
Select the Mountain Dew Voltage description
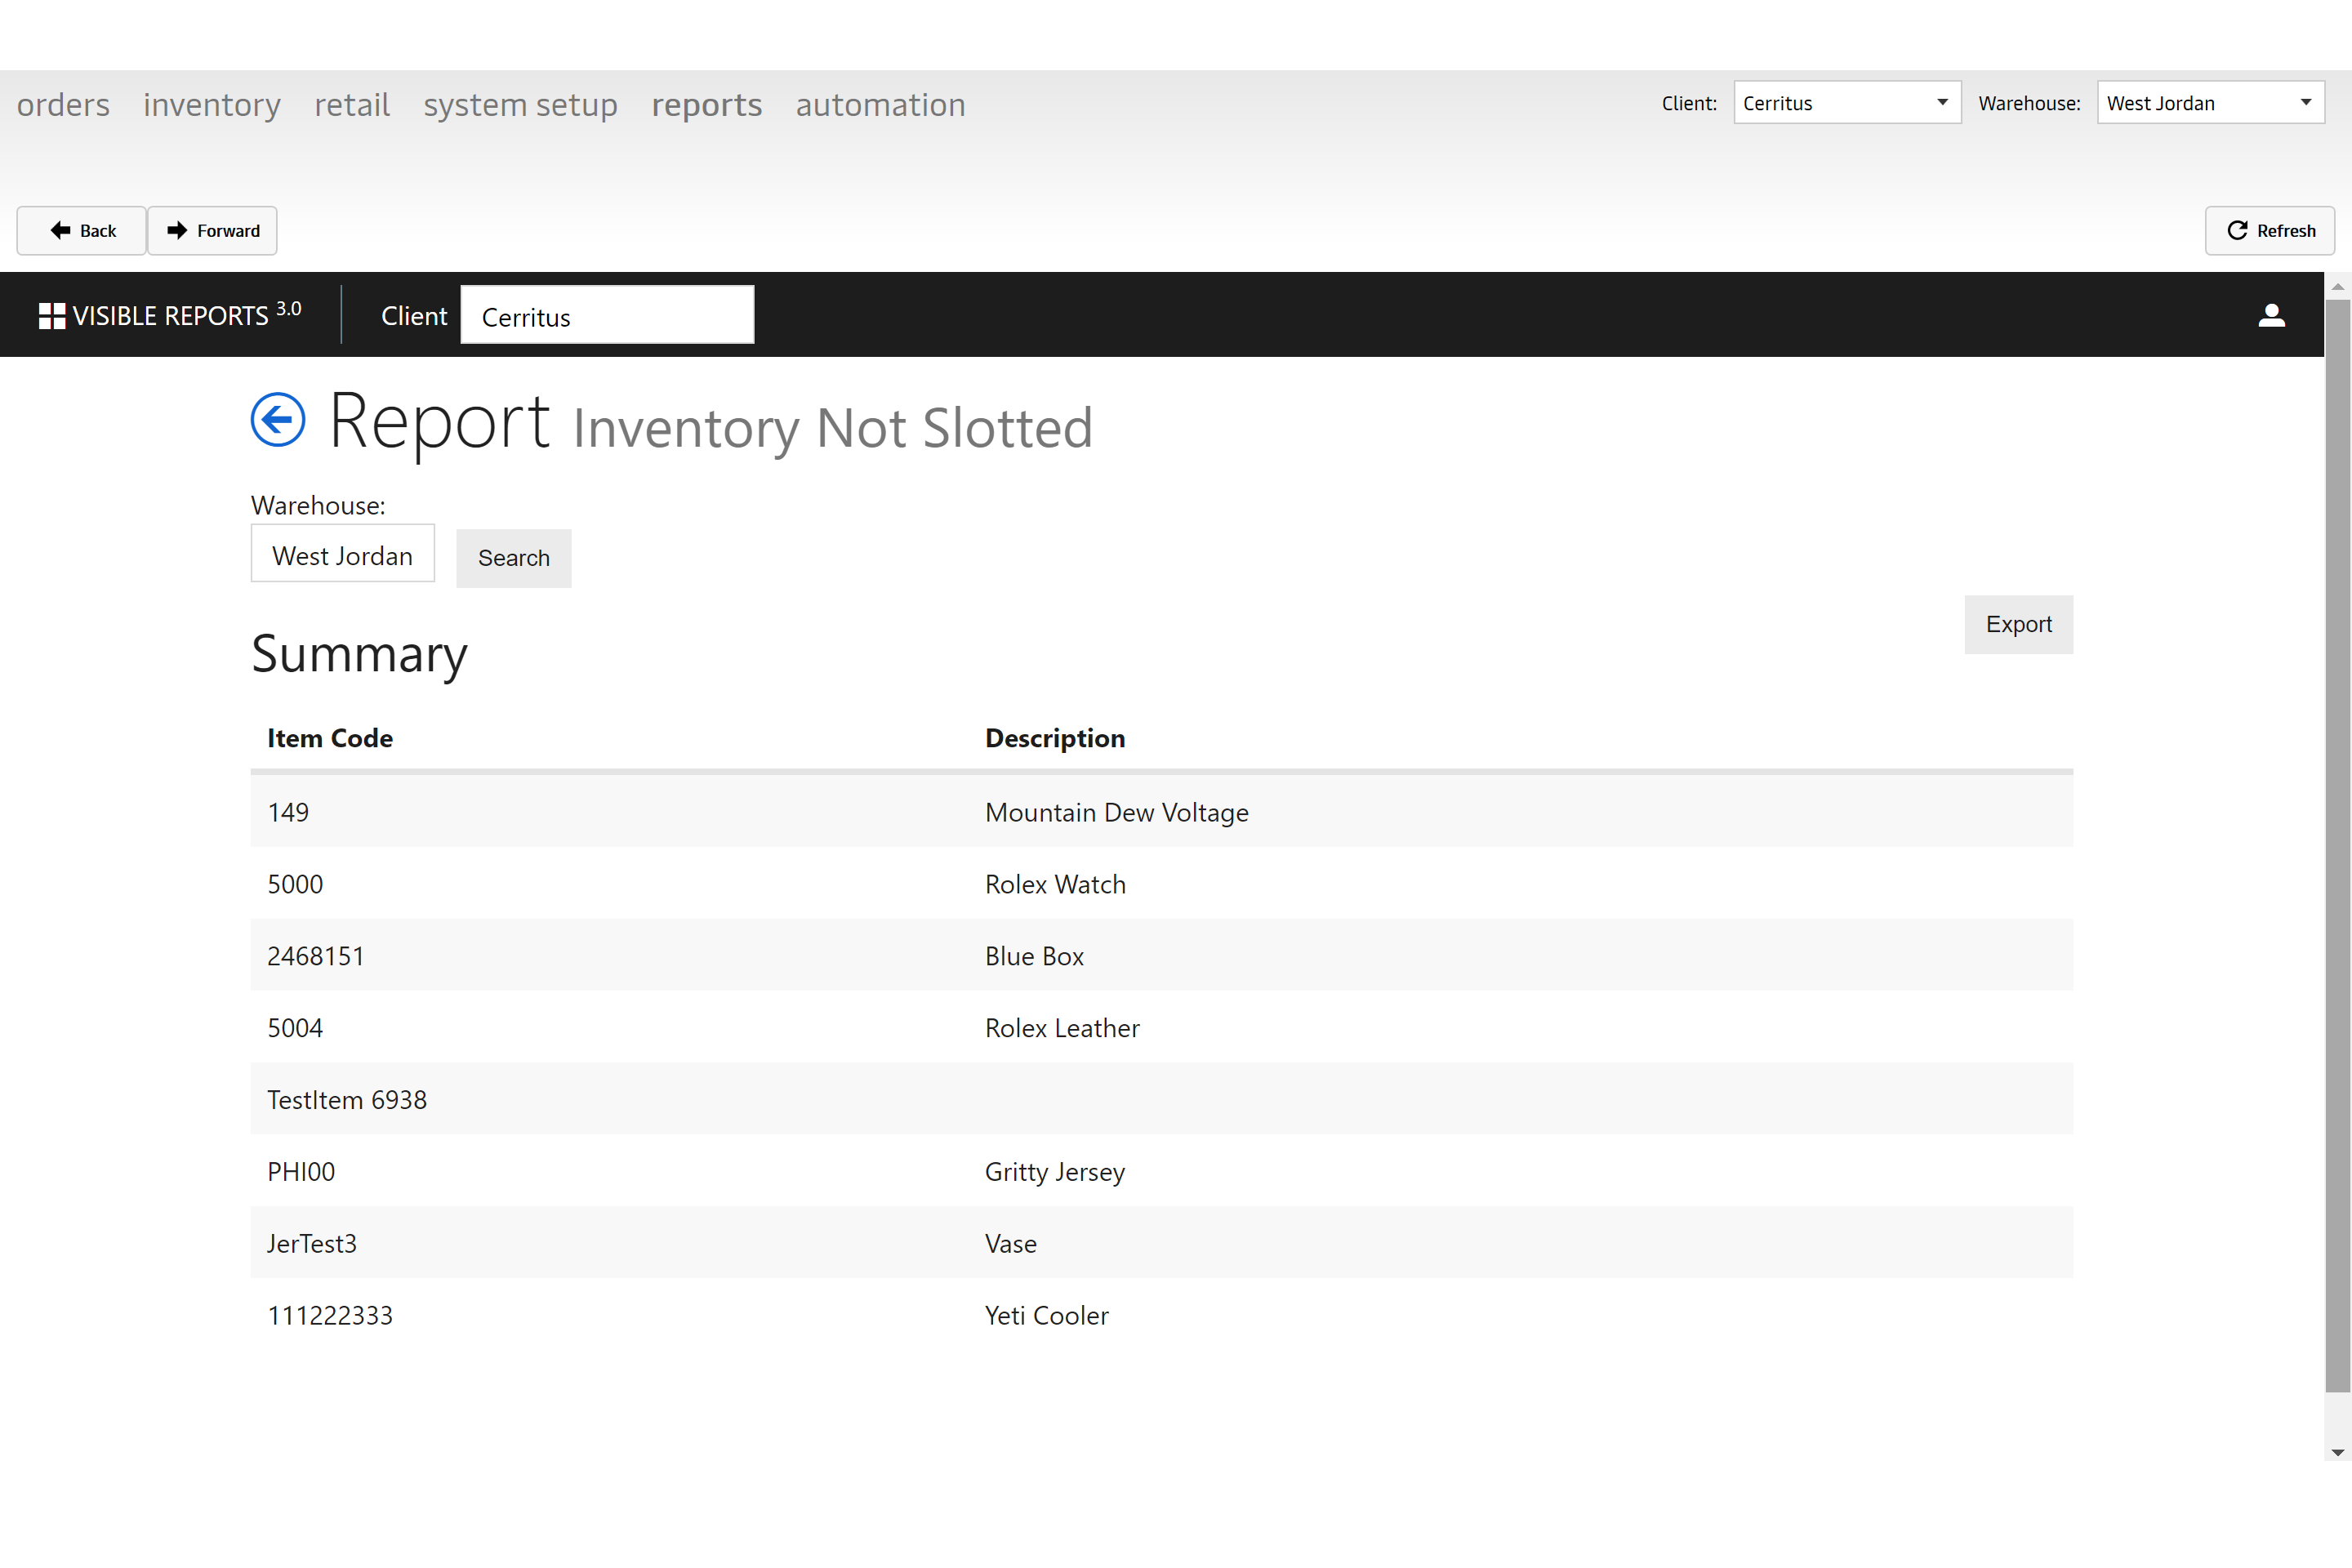tap(1117, 812)
